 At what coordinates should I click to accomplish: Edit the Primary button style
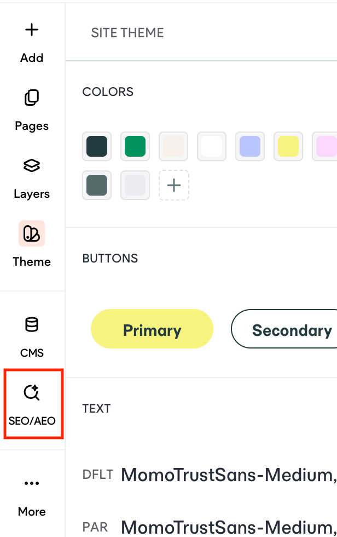(x=152, y=330)
